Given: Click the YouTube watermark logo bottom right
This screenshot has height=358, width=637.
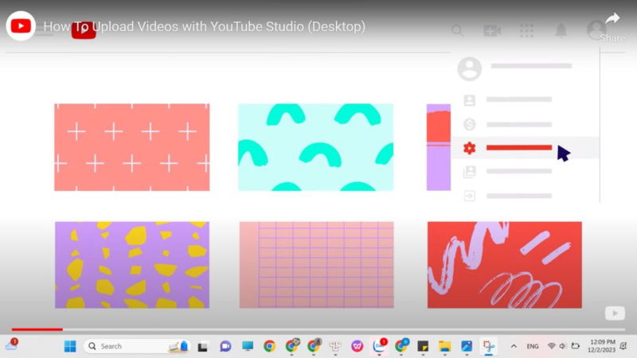Looking at the screenshot, I should 614,313.
